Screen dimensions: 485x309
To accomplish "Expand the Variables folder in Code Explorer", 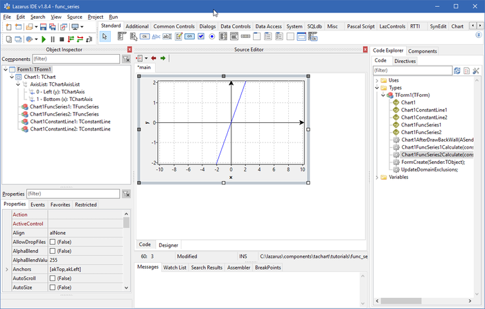I will pos(376,177).
